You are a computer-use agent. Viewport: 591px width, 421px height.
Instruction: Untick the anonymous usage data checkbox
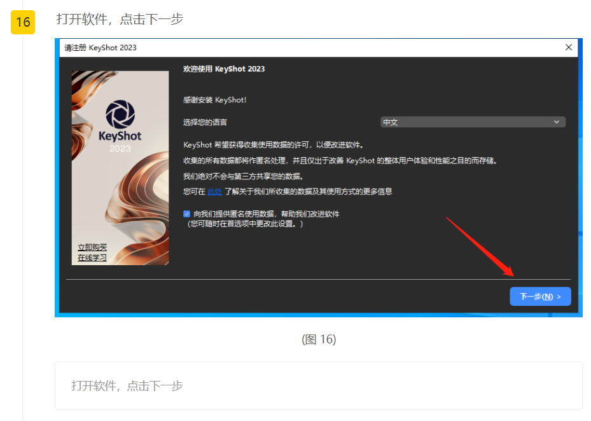tap(186, 214)
